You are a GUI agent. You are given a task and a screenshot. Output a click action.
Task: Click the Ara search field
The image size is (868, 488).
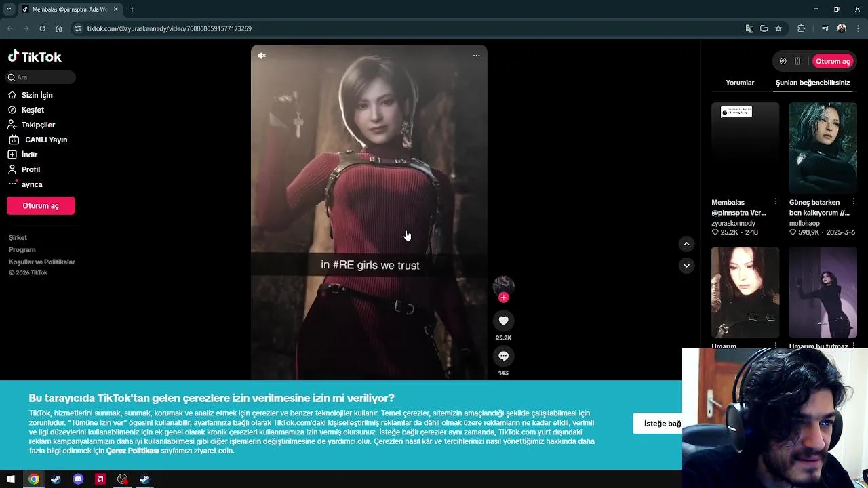click(x=41, y=77)
